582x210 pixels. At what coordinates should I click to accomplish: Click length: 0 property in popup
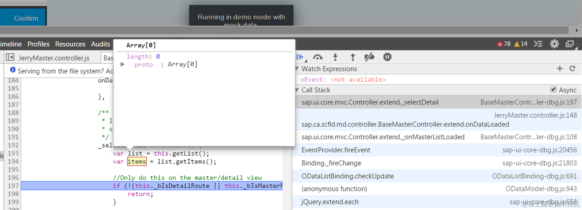[143, 57]
